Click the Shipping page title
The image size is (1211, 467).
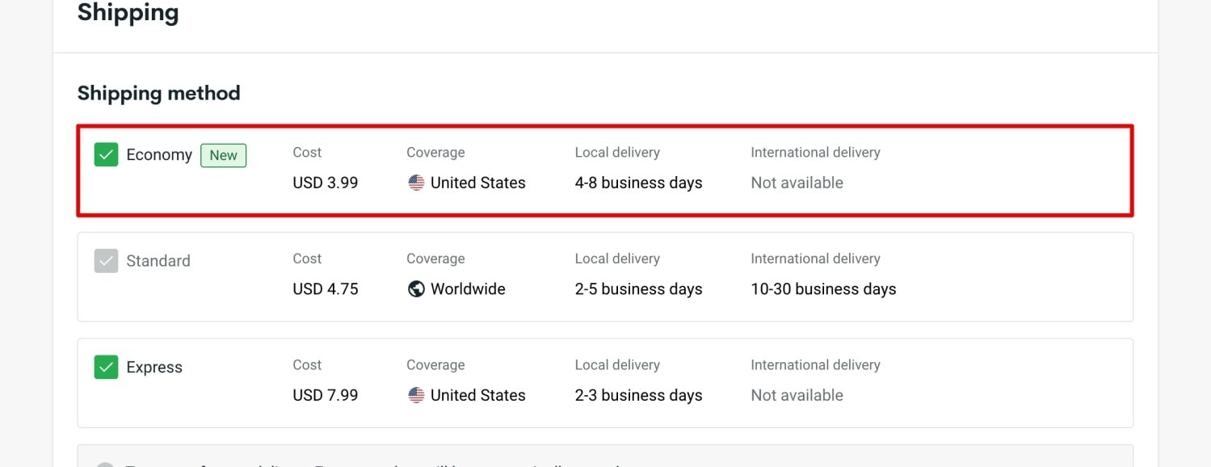[x=128, y=12]
